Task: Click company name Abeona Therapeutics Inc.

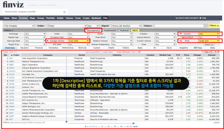Action: click(33, 62)
